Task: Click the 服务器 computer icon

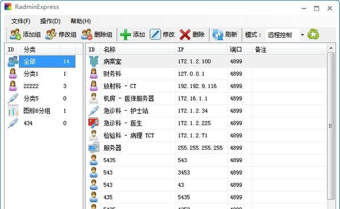Action: coord(93,147)
